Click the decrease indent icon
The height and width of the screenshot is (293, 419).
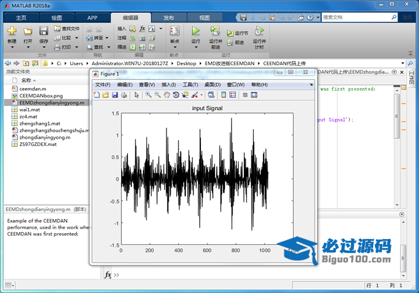(x=152, y=47)
